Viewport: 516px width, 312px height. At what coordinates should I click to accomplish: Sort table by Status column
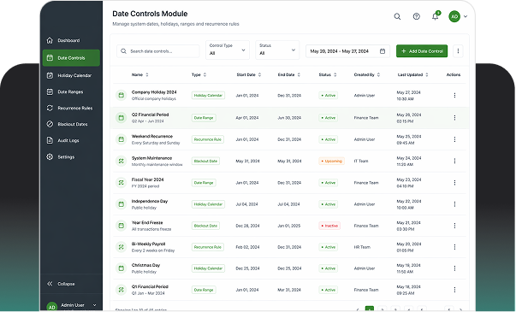[328, 74]
